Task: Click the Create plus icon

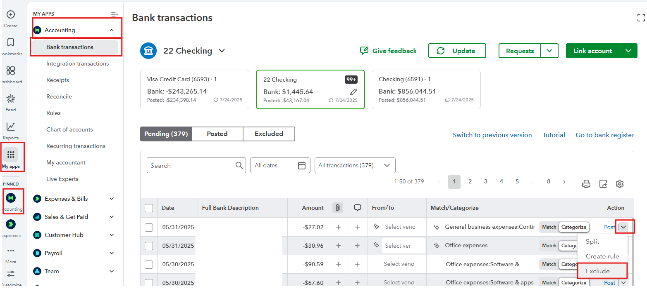Action: coord(11,15)
